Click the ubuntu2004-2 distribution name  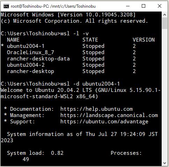coord(26,65)
